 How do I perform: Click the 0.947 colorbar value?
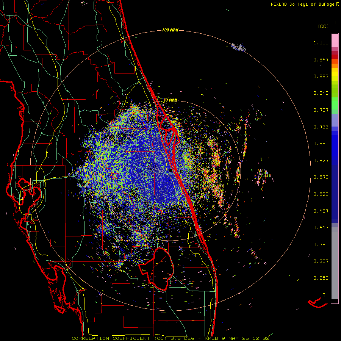[x=321, y=59]
